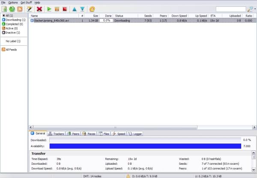The image size is (257, 178).
Task: Sort by Size column header
Action: coord(92,16)
